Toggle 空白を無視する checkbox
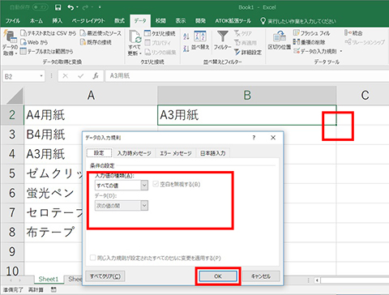The height and width of the screenshot is (295, 389). pyautogui.click(x=156, y=184)
